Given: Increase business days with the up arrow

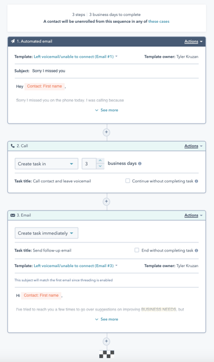Looking at the screenshot, I should click(x=100, y=161).
